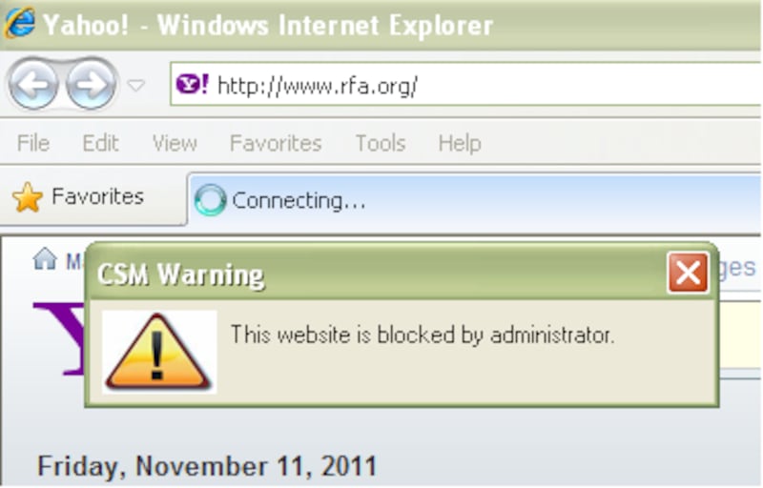Open the Tools menu
The width and height of the screenshot is (763, 488).
pyautogui.click(x=380, y=143)
